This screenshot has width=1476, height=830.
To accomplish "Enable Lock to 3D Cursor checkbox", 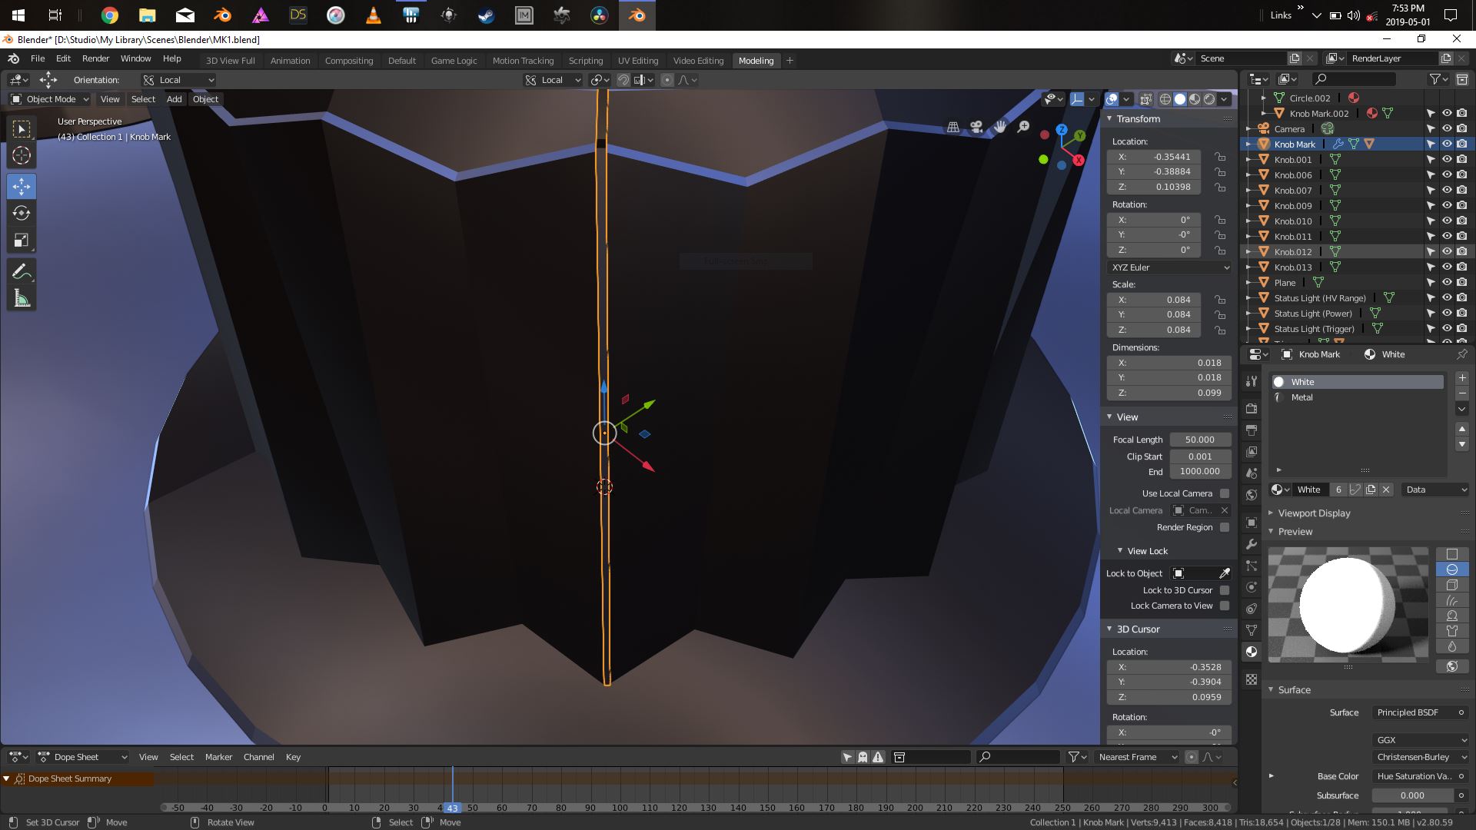I will pyautogui.click(x=1225, y=590).
